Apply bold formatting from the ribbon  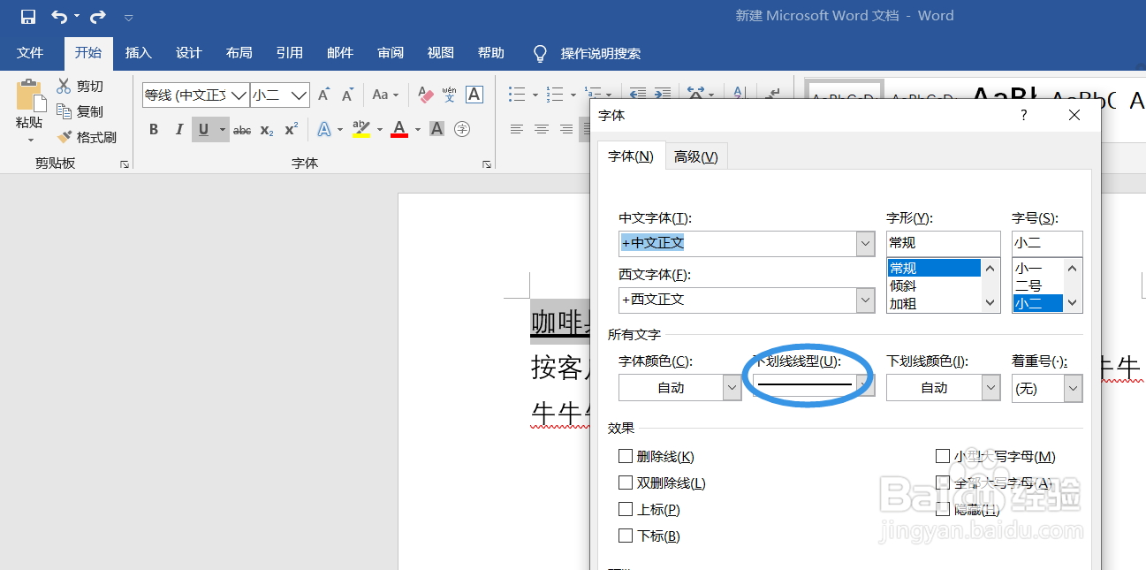click(x=153, y=129)
